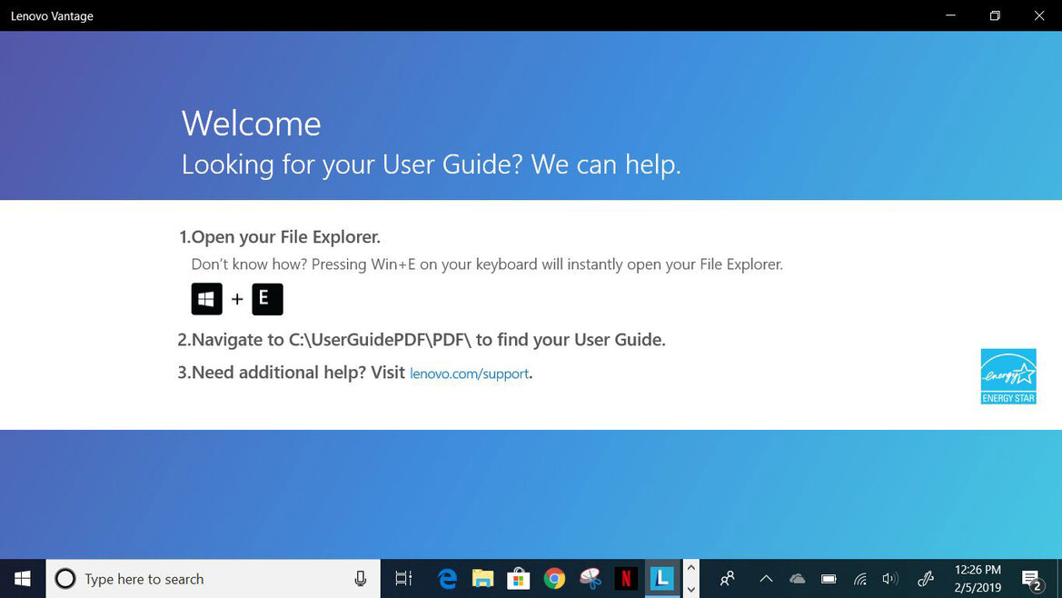Close the Lenovo Vantage window

[1039, 15]
